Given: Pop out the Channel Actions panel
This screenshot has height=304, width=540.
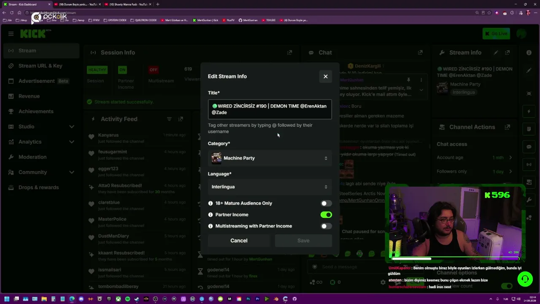Looking at the screenshot, I should point(508,127).
